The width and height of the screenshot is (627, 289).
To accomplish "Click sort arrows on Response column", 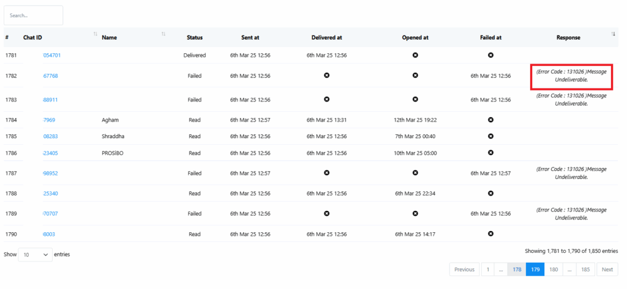I will click(x=613, y=34).
